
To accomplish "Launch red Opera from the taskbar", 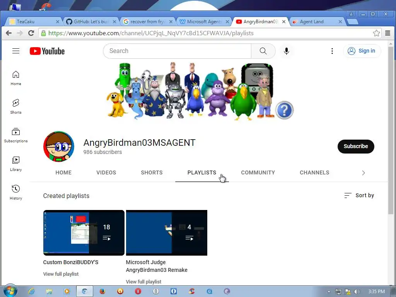I will point(138,292).
